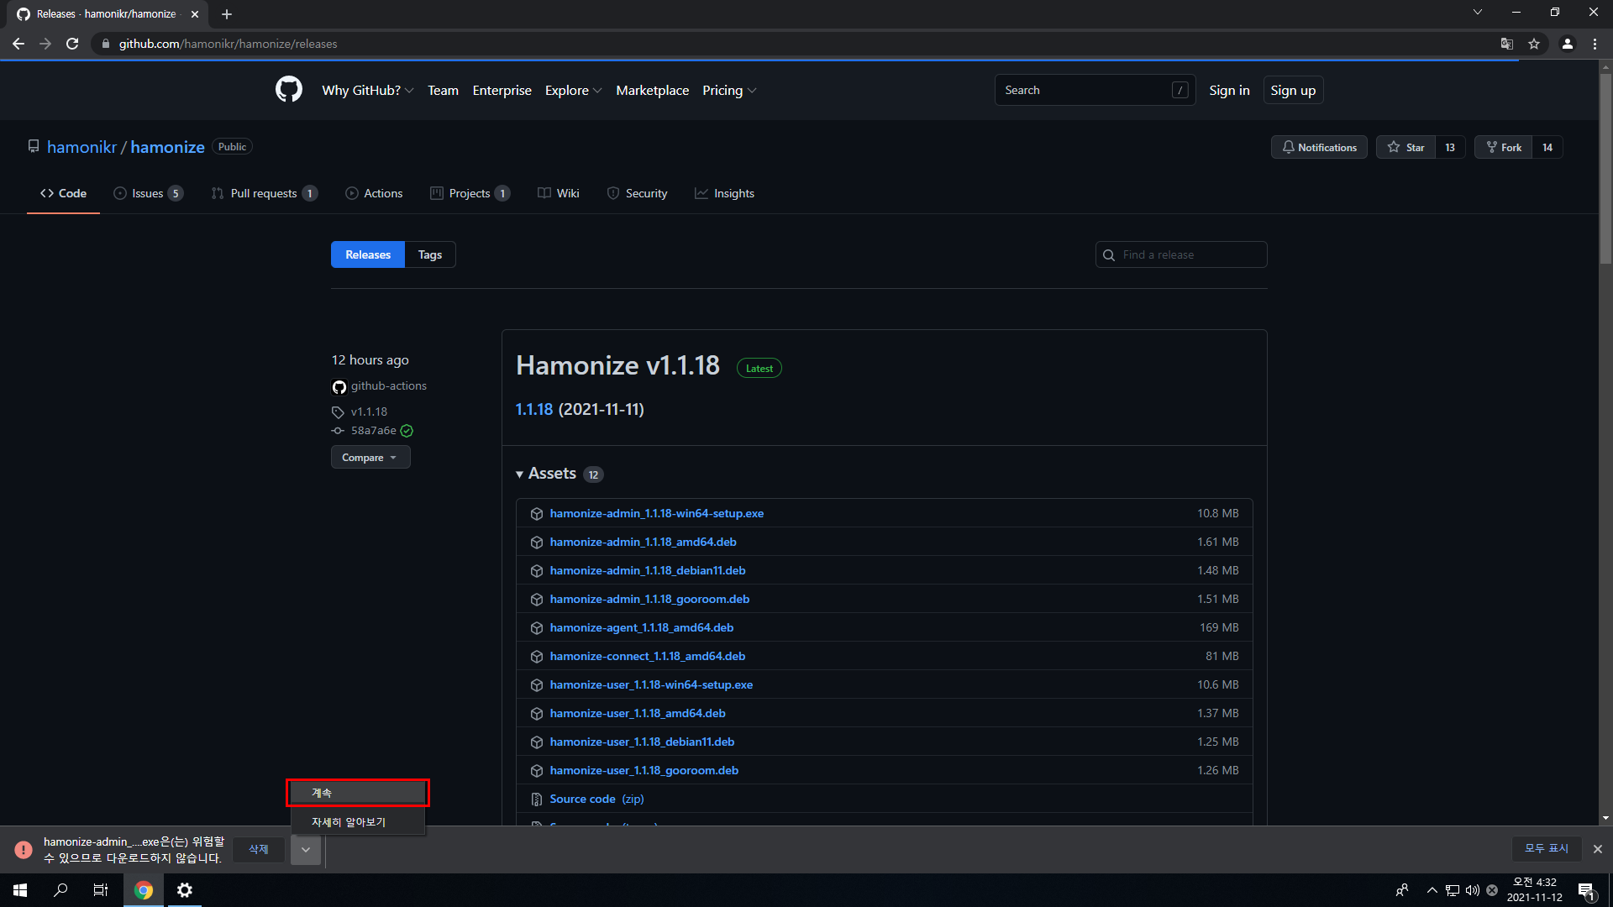The height and width of the screenshot is (907, 1613).
Task: Open the Code tab
Action: [x=63, y=193]
